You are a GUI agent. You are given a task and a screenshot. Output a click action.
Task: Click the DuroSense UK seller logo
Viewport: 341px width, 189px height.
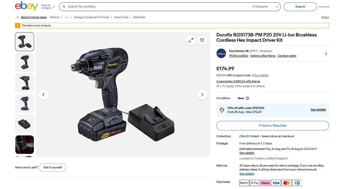[221, 53]
